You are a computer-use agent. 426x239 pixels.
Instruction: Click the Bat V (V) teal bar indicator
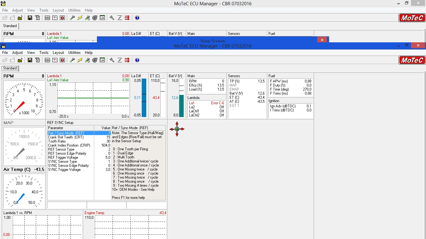[182, 98]
